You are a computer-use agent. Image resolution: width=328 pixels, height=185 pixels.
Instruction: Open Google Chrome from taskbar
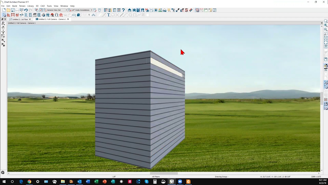29,182
